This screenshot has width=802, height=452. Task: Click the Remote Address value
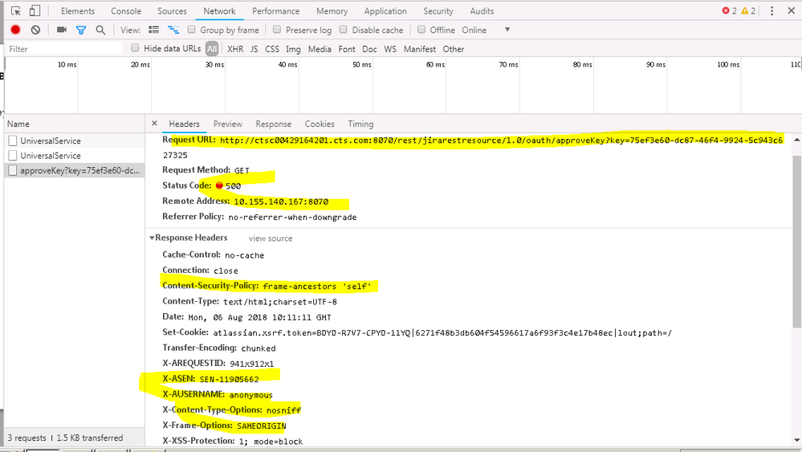pyautogui.click(x=281, y=202)
